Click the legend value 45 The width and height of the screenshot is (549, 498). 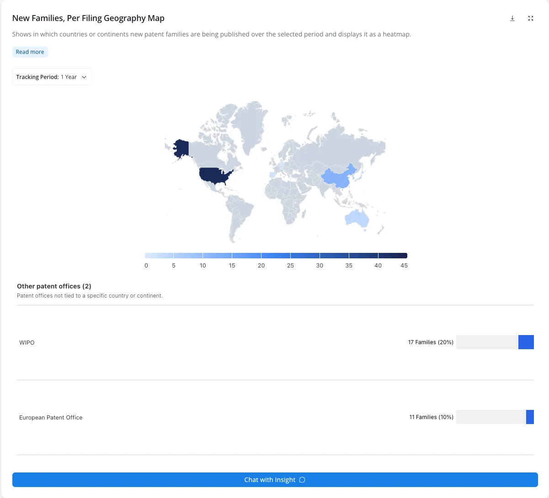pos(404,266)
